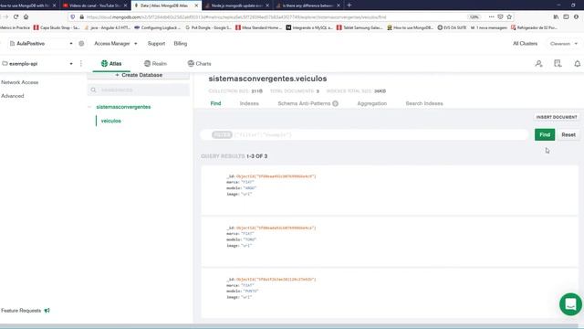The width and height of the screenshot is (584, 329).
Task: Open Refrigerador bookmark
Action: [x=534, y=27]
